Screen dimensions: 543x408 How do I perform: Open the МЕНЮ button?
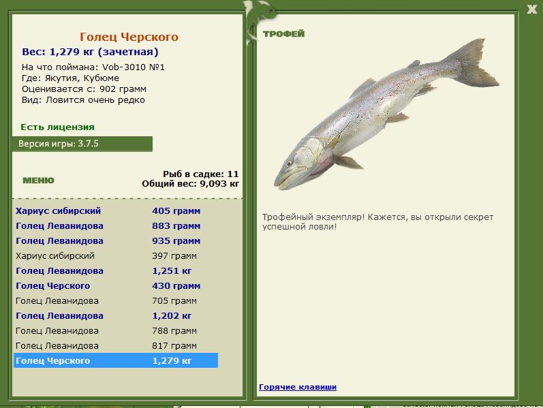(38, 180)
